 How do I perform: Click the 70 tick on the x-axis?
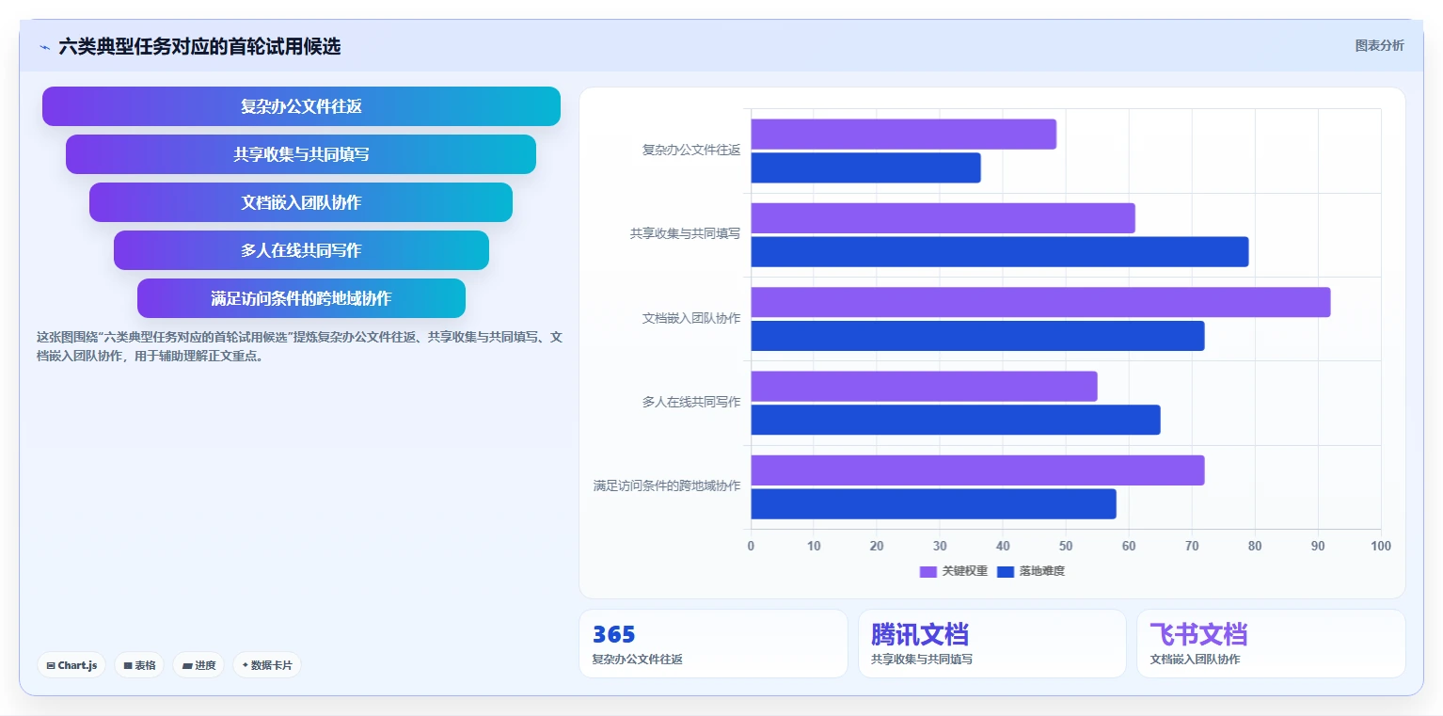tap(1192, 546)
